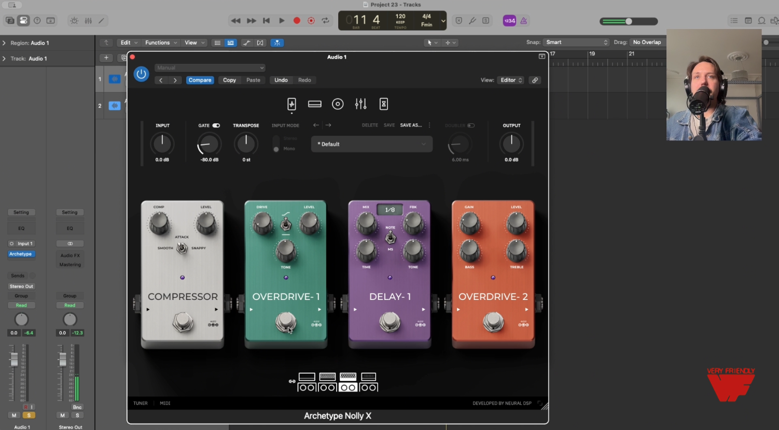Image resolution: width=779 pixels, height=430 pixels.
Task: Expand the Track: Audio 1 inspector
Action: tap(4, 59)
